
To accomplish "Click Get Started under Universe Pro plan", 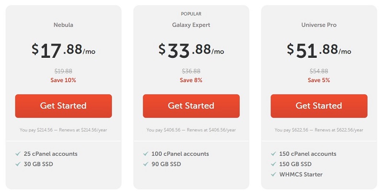I will pos(319,106).
